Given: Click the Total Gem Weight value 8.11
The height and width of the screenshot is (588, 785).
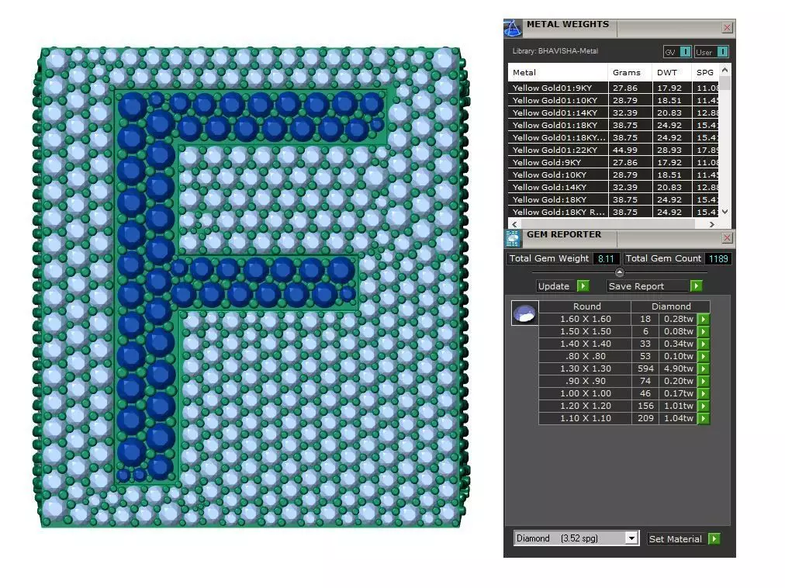Looking at the screenshot, I should [606, 258].
